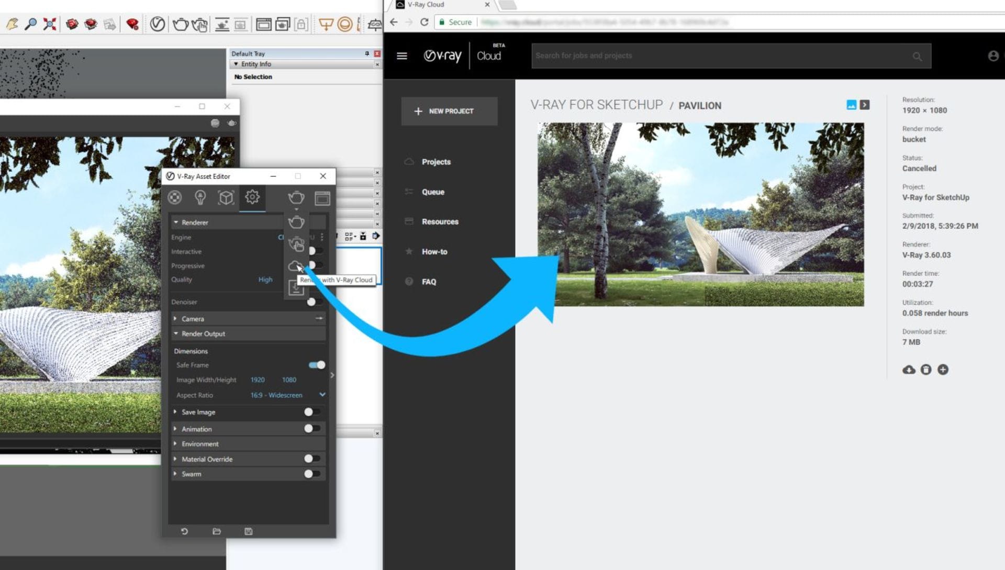The height and width of the screenshot is (570, 1005).
Task: Open Resources in the sidebar
Action: point(440,221)
